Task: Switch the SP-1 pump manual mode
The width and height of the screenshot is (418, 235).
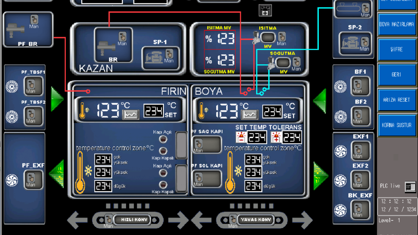Action: pyautogui.click(x=169, y=56)
